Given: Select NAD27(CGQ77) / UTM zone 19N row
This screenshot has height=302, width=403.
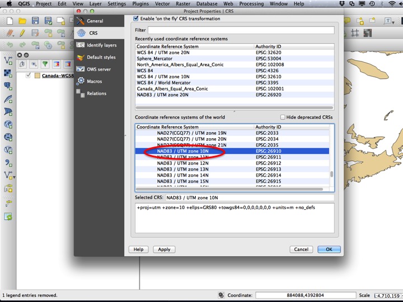Looking at the screenshot, I should click(232, 133).
